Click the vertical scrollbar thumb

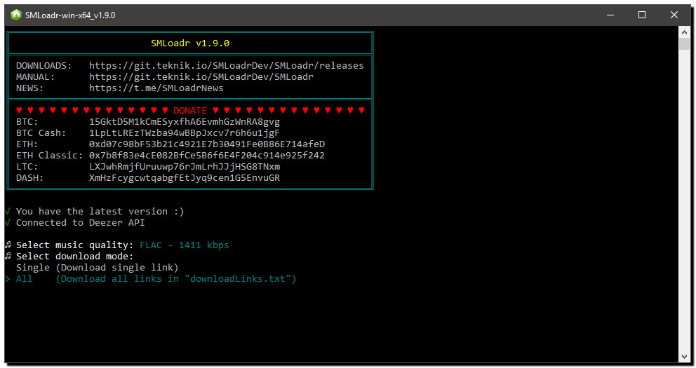[x=685, y=44]
